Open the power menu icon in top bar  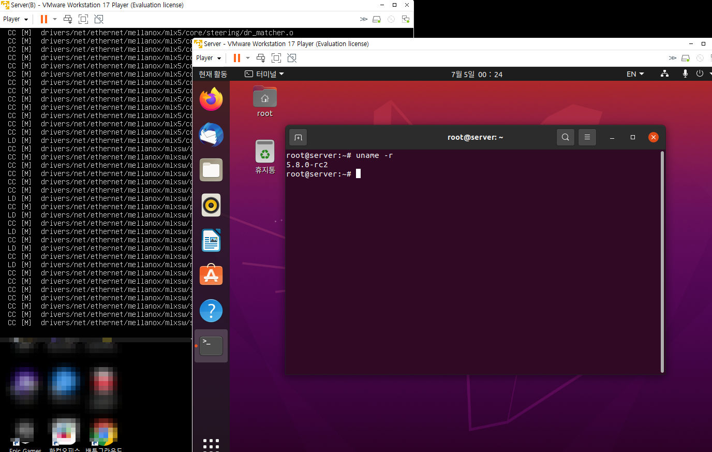(700, 74)
